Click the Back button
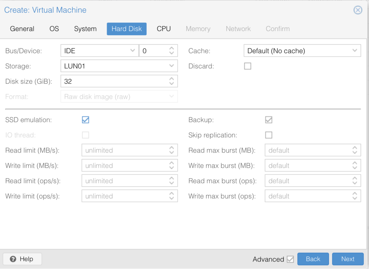The image size is (369, 269). pos(313,259)
